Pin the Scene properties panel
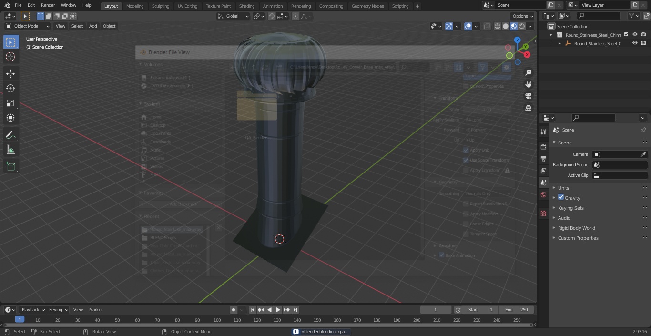The image size is (651, 336). click(643, 130)
